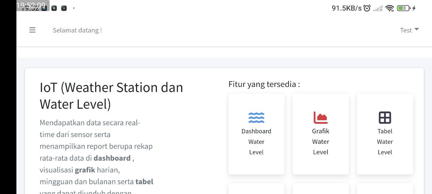Click the heading 'IoT (Weather Station dan Water Level)'

pos(111,96)
